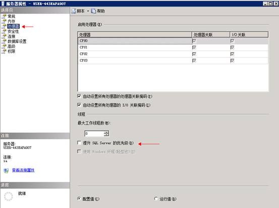Enable 提升 SQL Server 的优先级 checkbox
Viewport: 279px width, 208px height.
coord(79,143)
